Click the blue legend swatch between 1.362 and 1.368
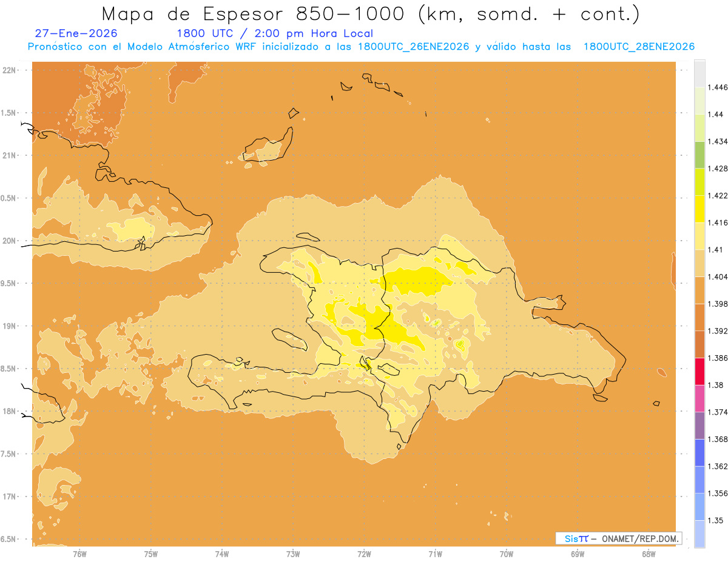This screenshot has width=728, height=562. click(699, 453)
